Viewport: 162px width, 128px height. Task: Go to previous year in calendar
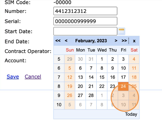[58, 41]
